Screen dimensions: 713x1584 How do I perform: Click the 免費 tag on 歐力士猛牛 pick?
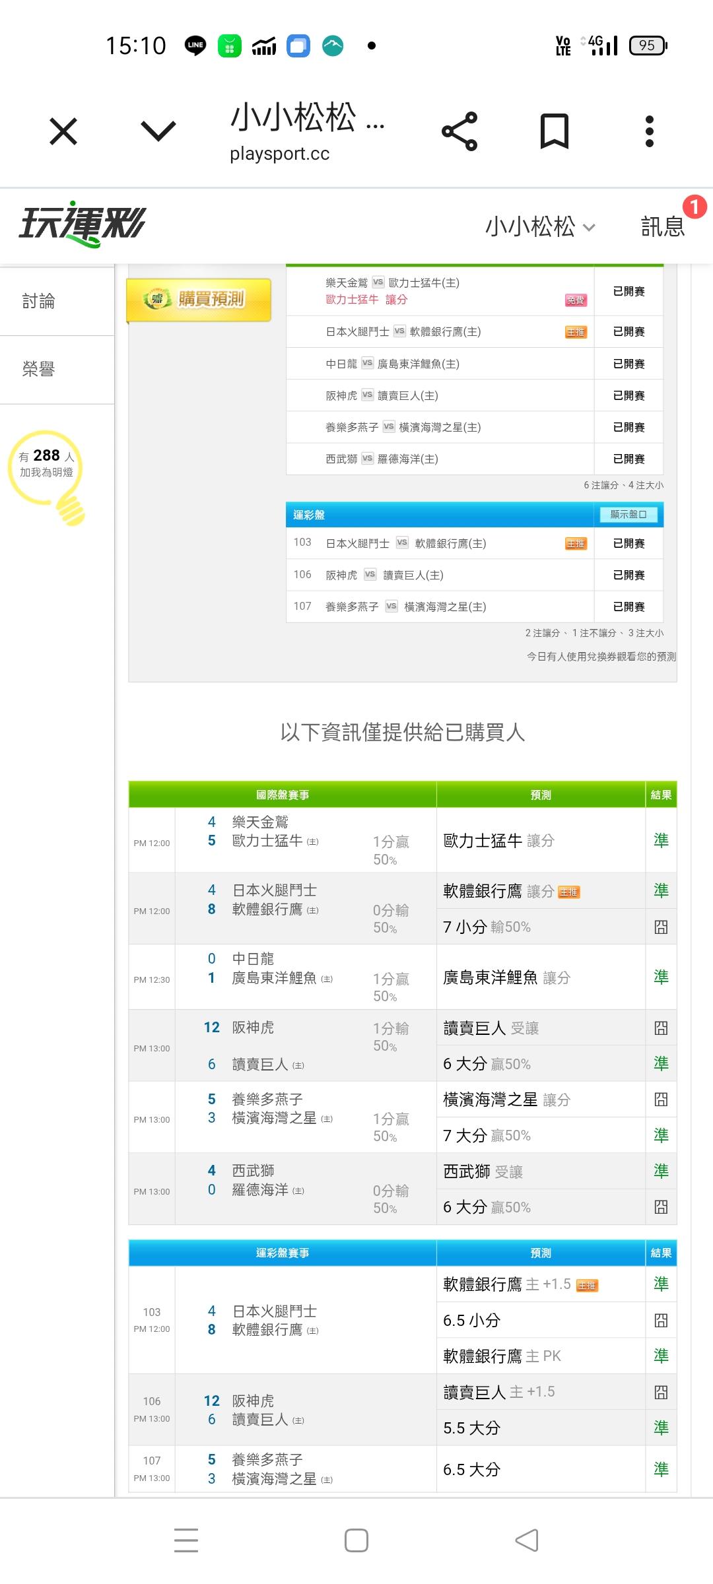pyautogui.click(x=575, y=300)
